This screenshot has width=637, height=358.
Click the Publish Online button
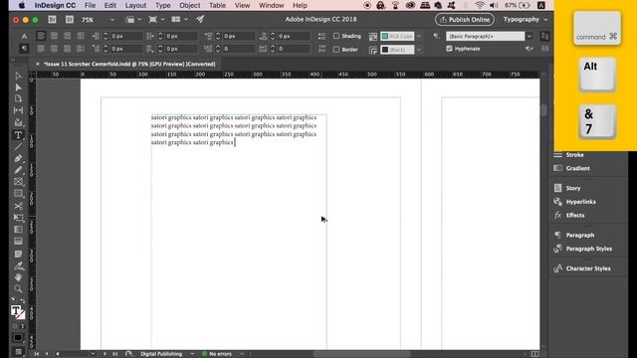[465, 20]
